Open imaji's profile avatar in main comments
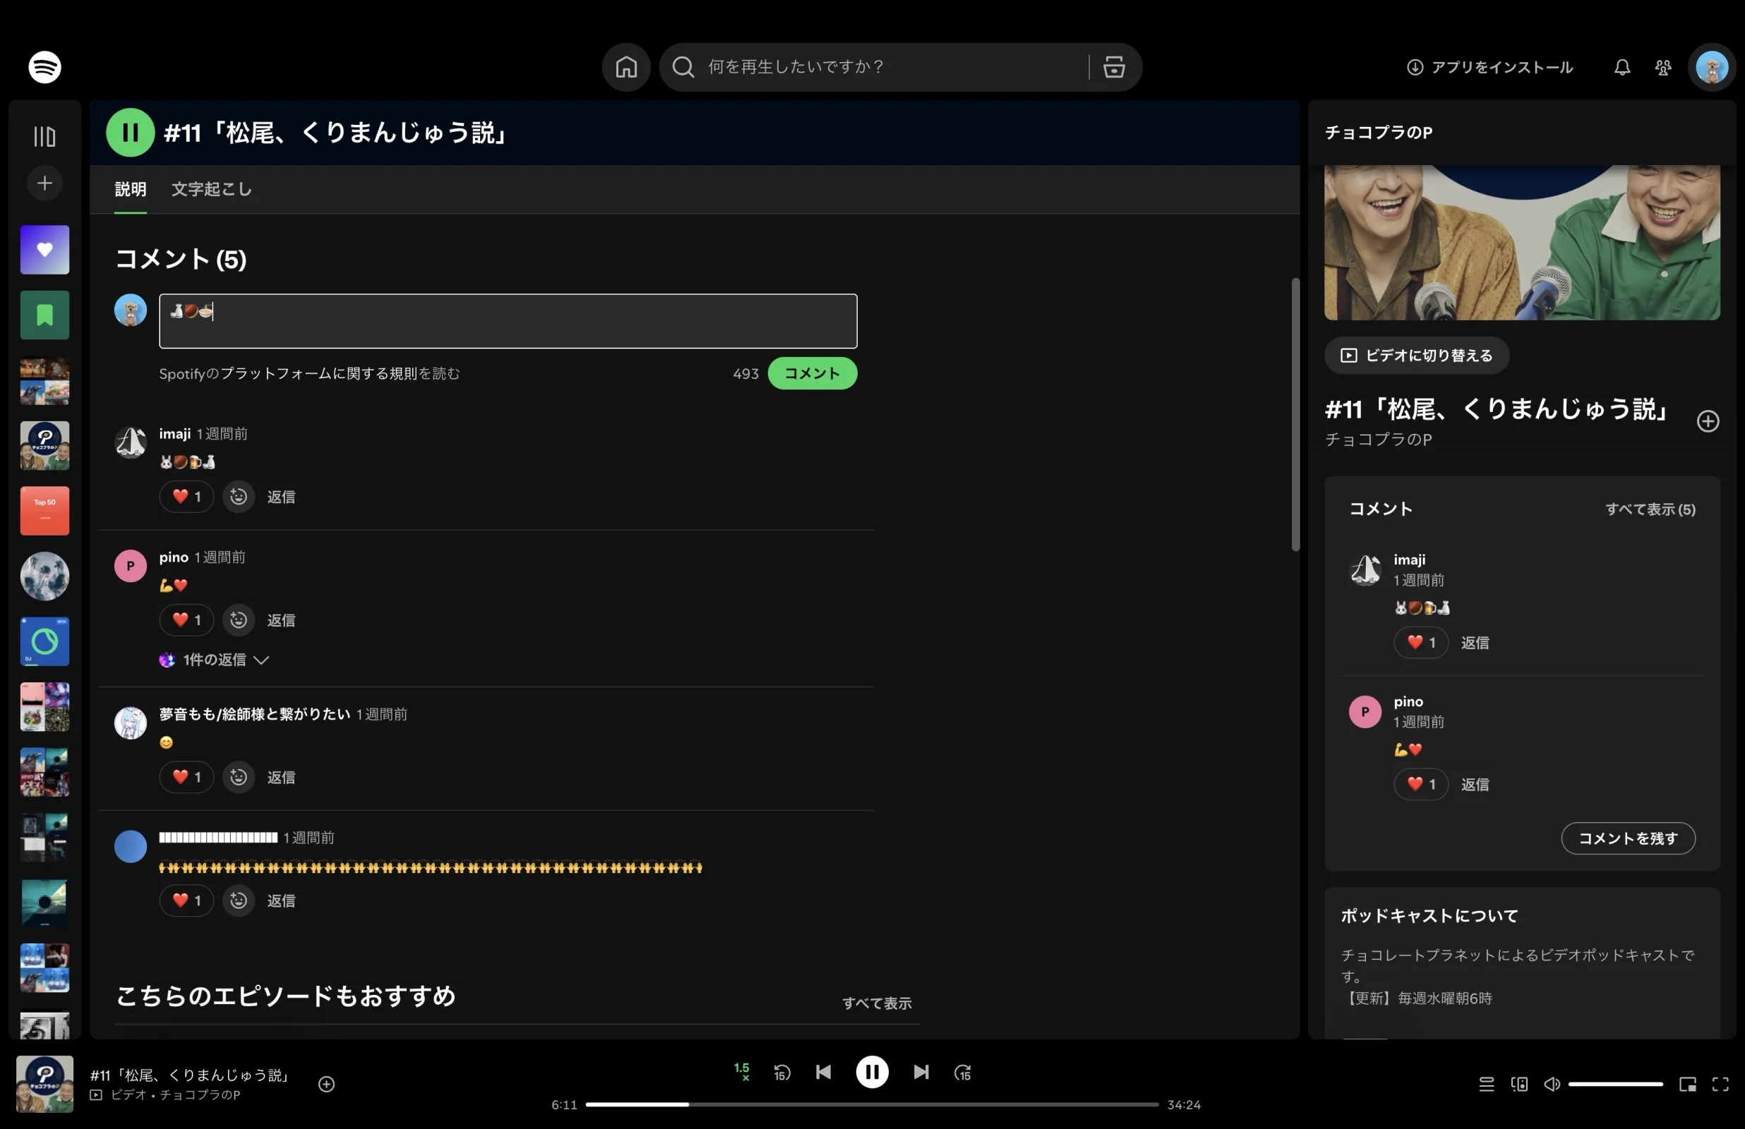 [131, 442]
